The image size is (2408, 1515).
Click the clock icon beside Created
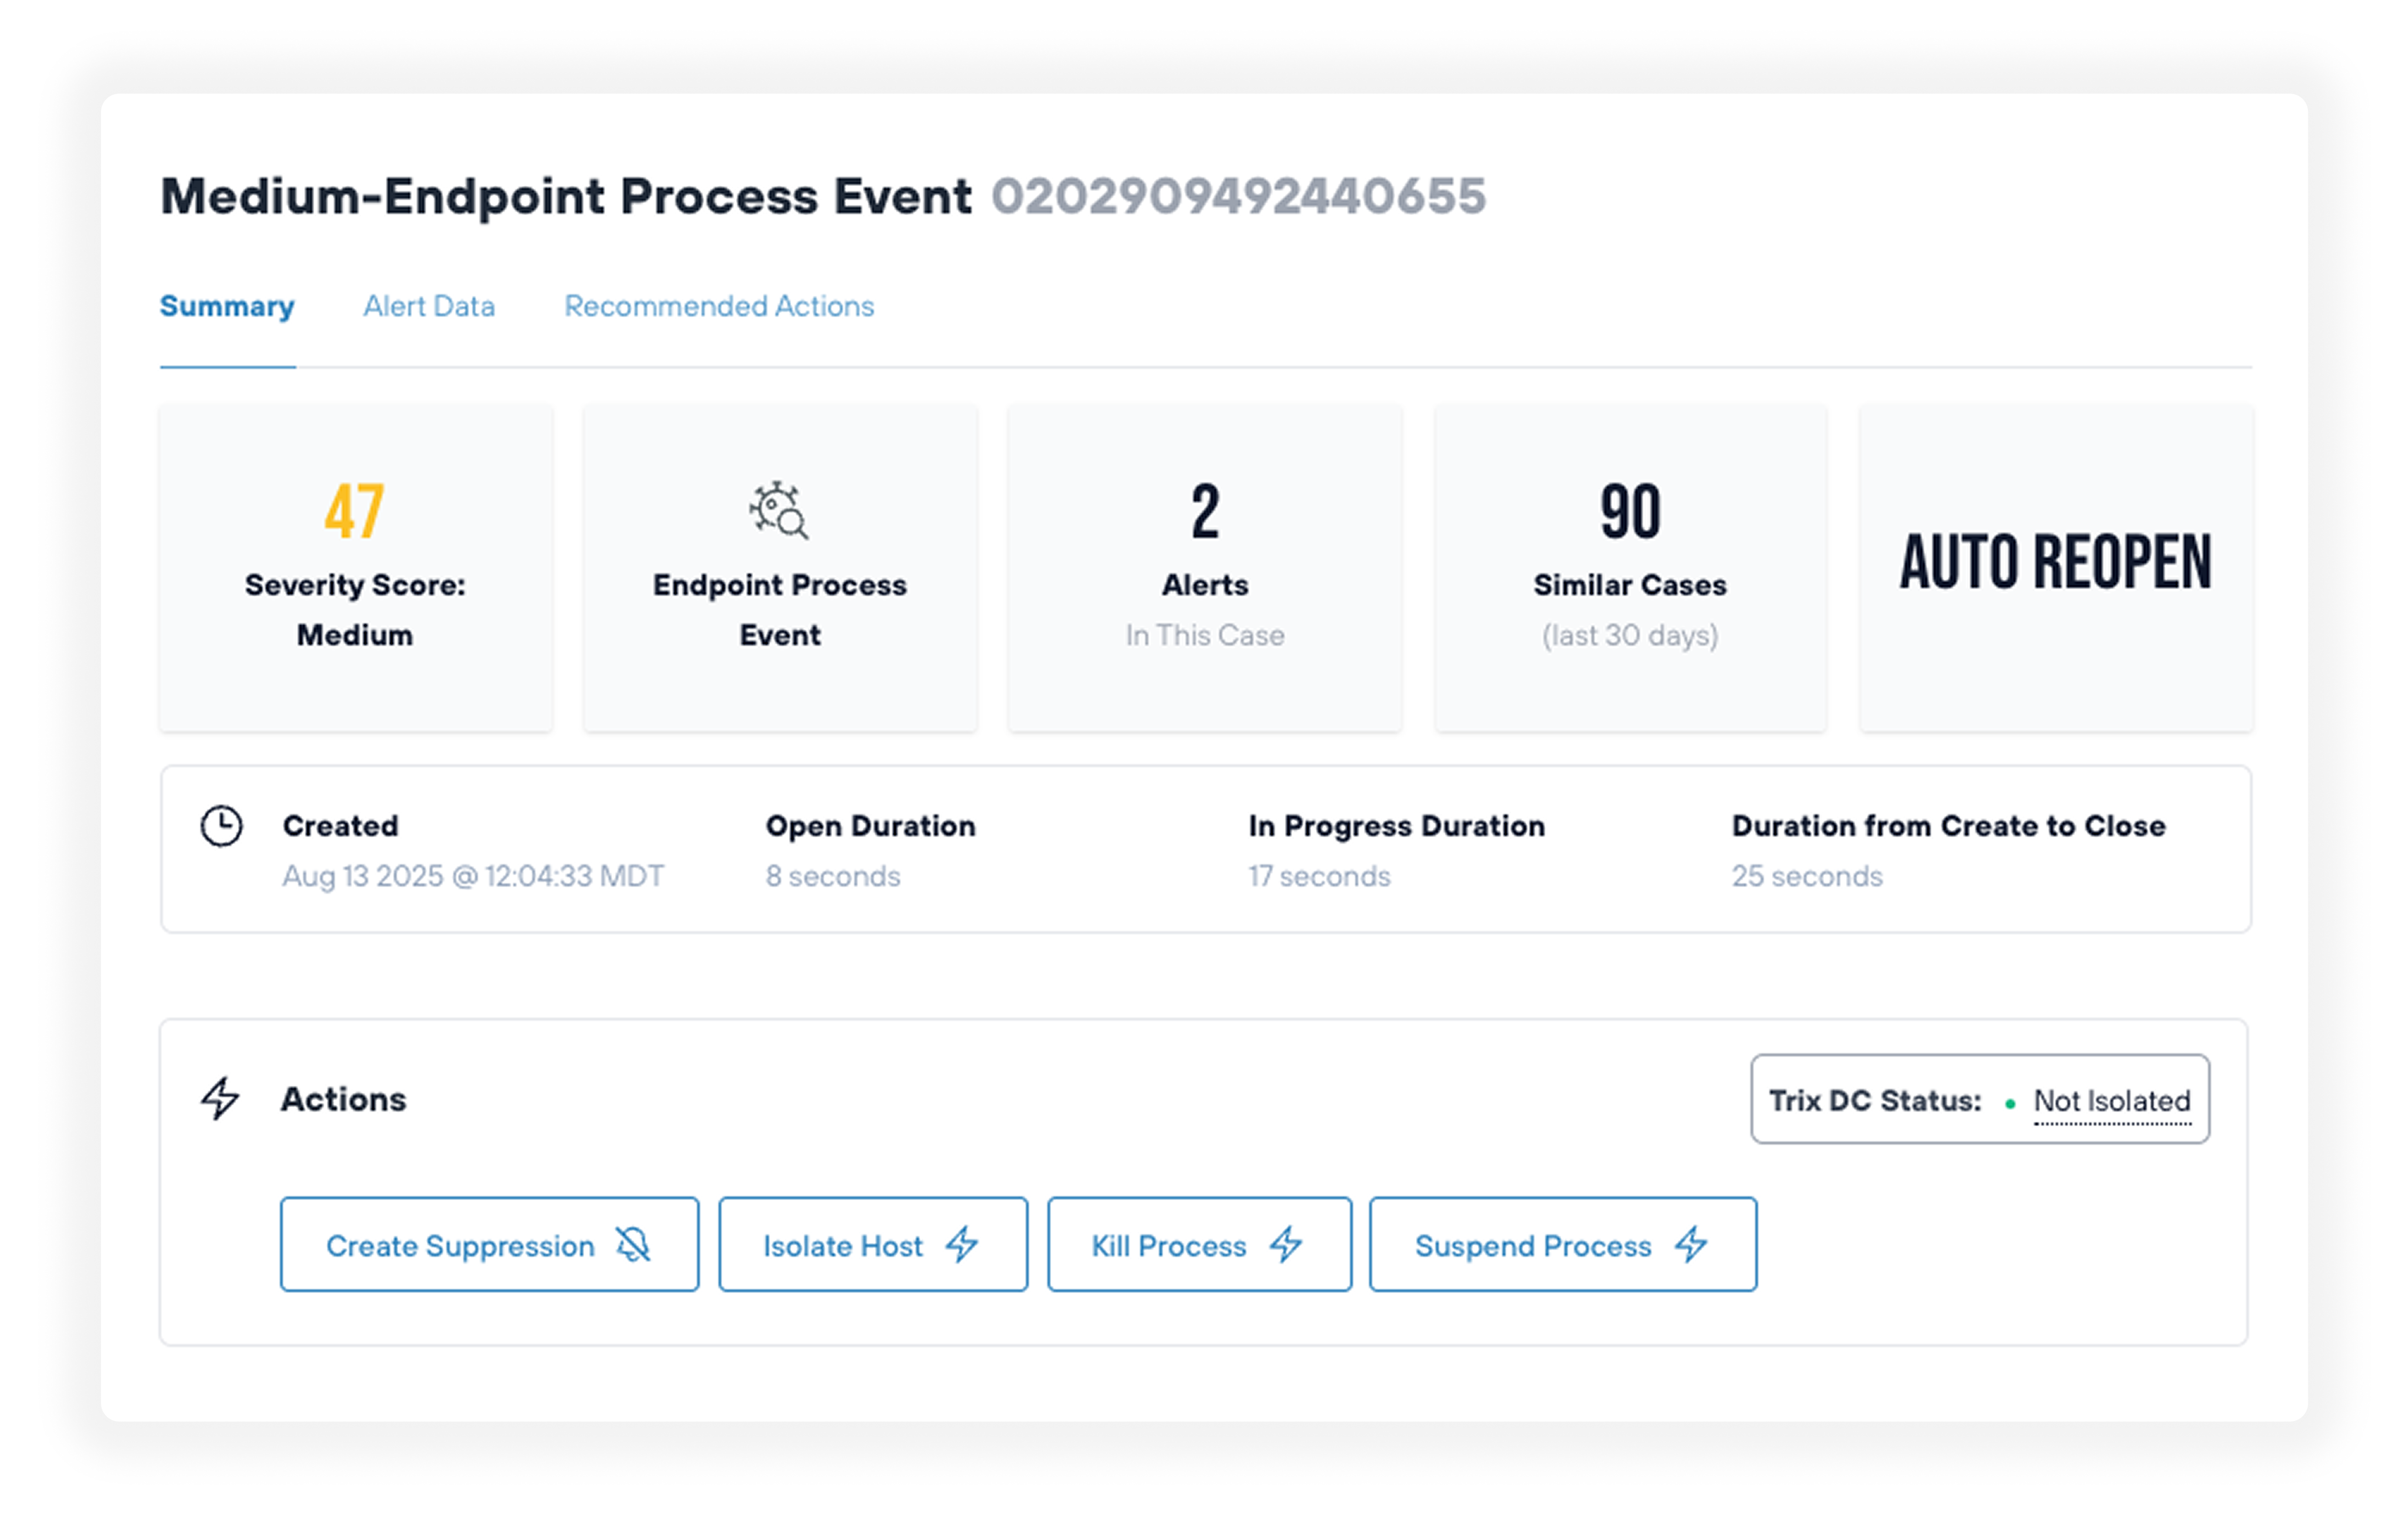click(x=221, y=827)
